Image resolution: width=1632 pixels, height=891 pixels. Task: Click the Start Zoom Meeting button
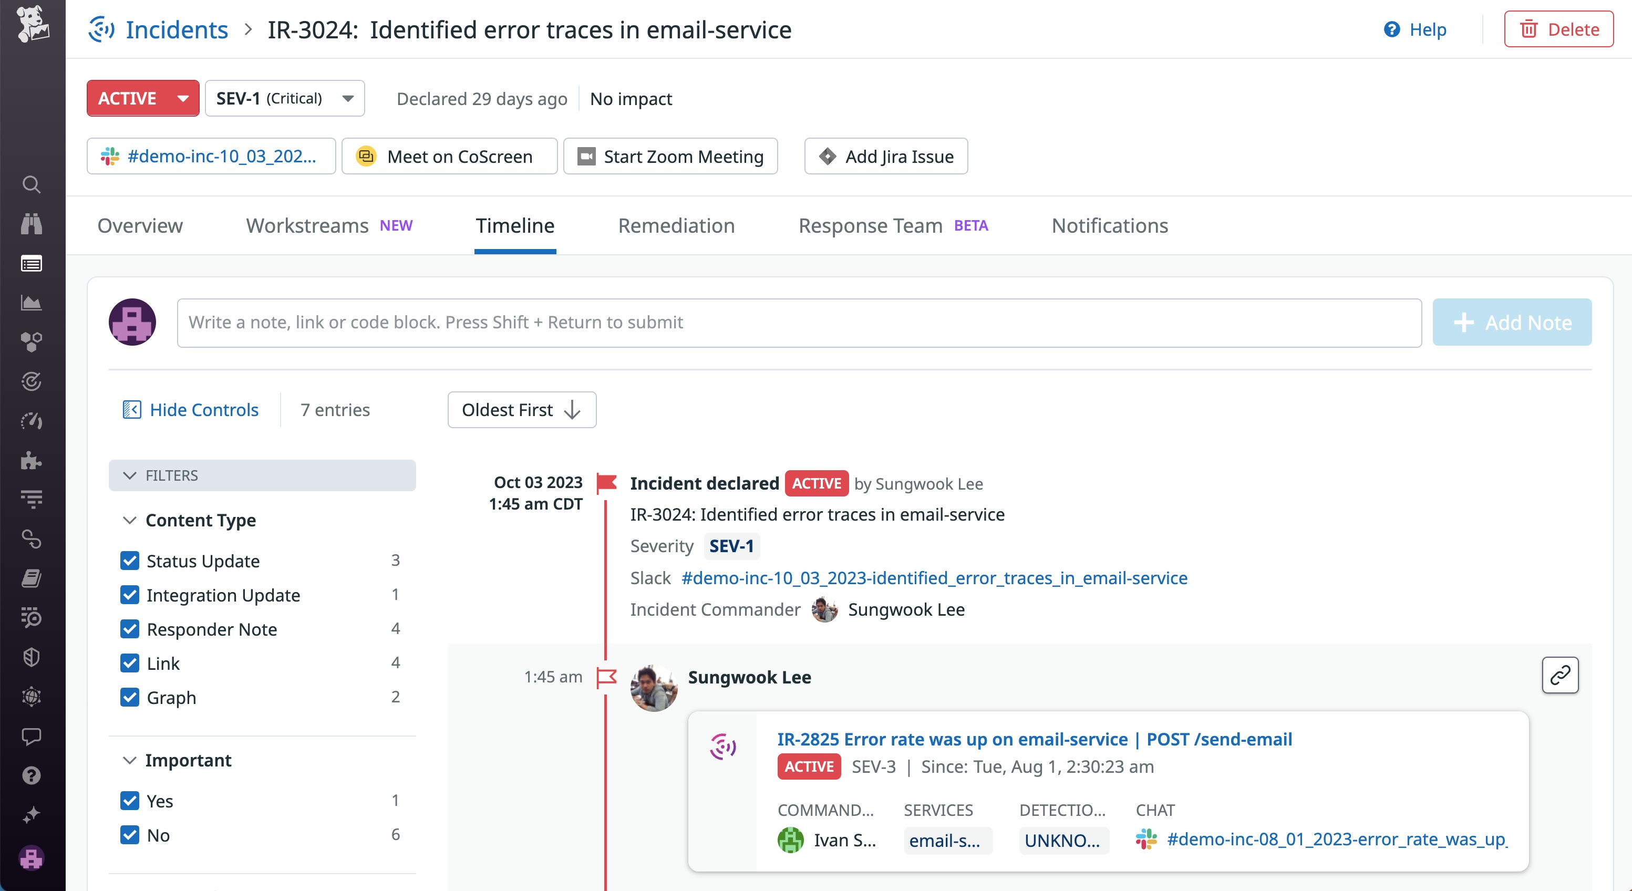(670, 157)
